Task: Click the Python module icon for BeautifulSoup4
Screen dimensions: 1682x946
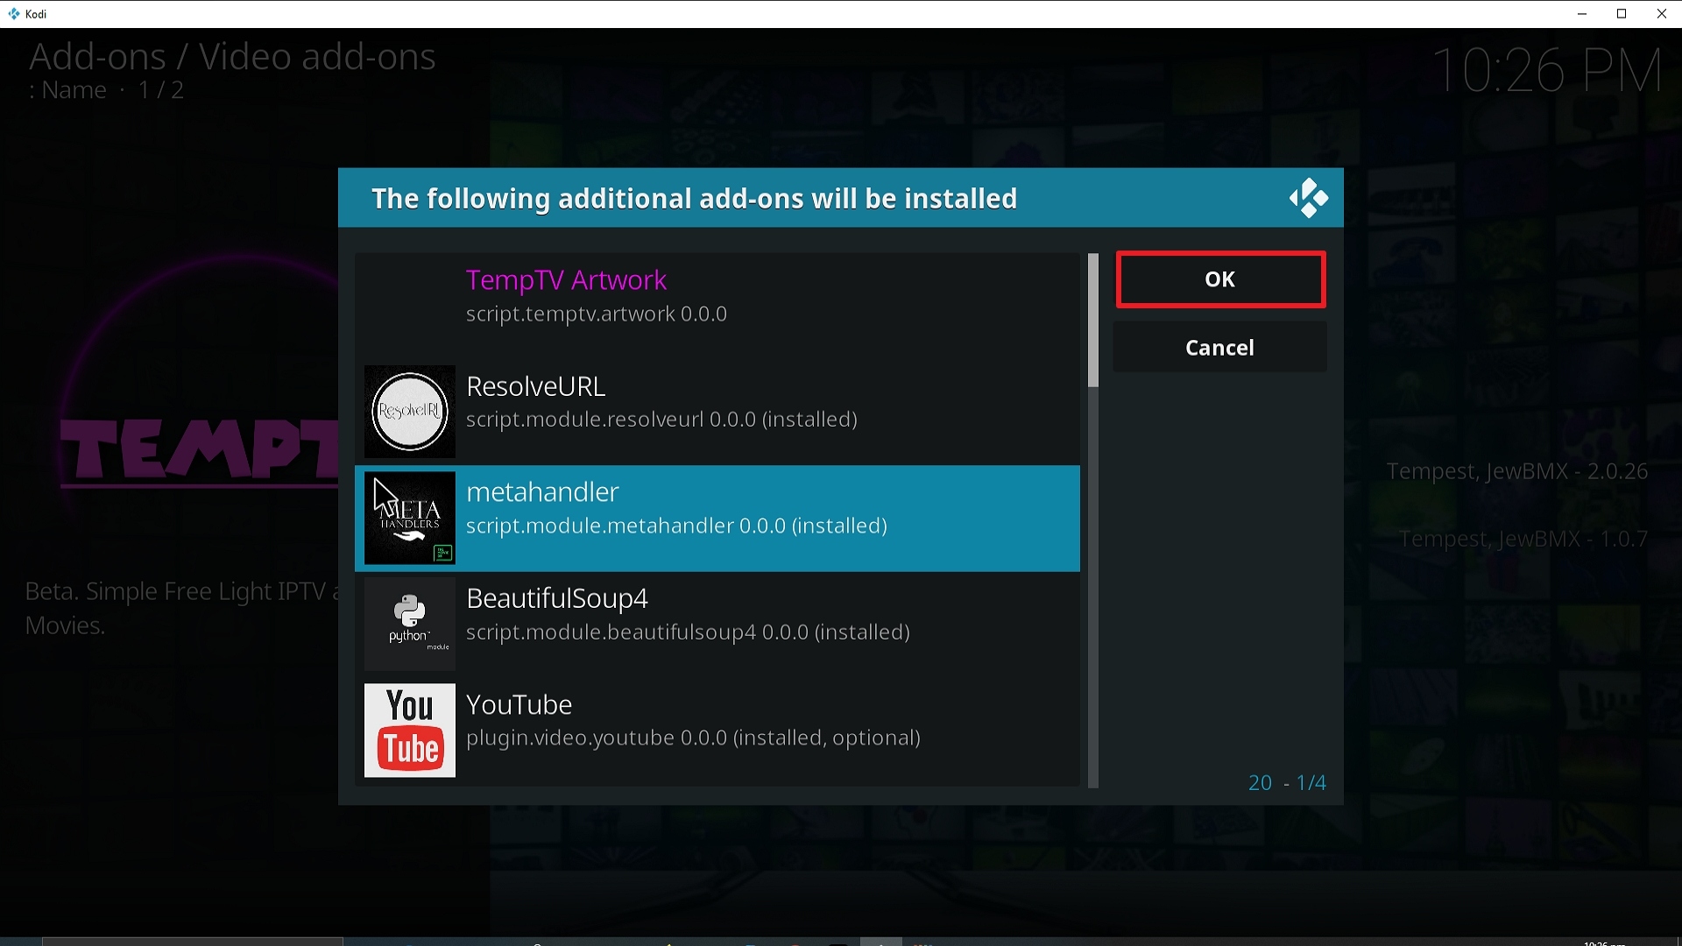Action: (x=410, y=625)
